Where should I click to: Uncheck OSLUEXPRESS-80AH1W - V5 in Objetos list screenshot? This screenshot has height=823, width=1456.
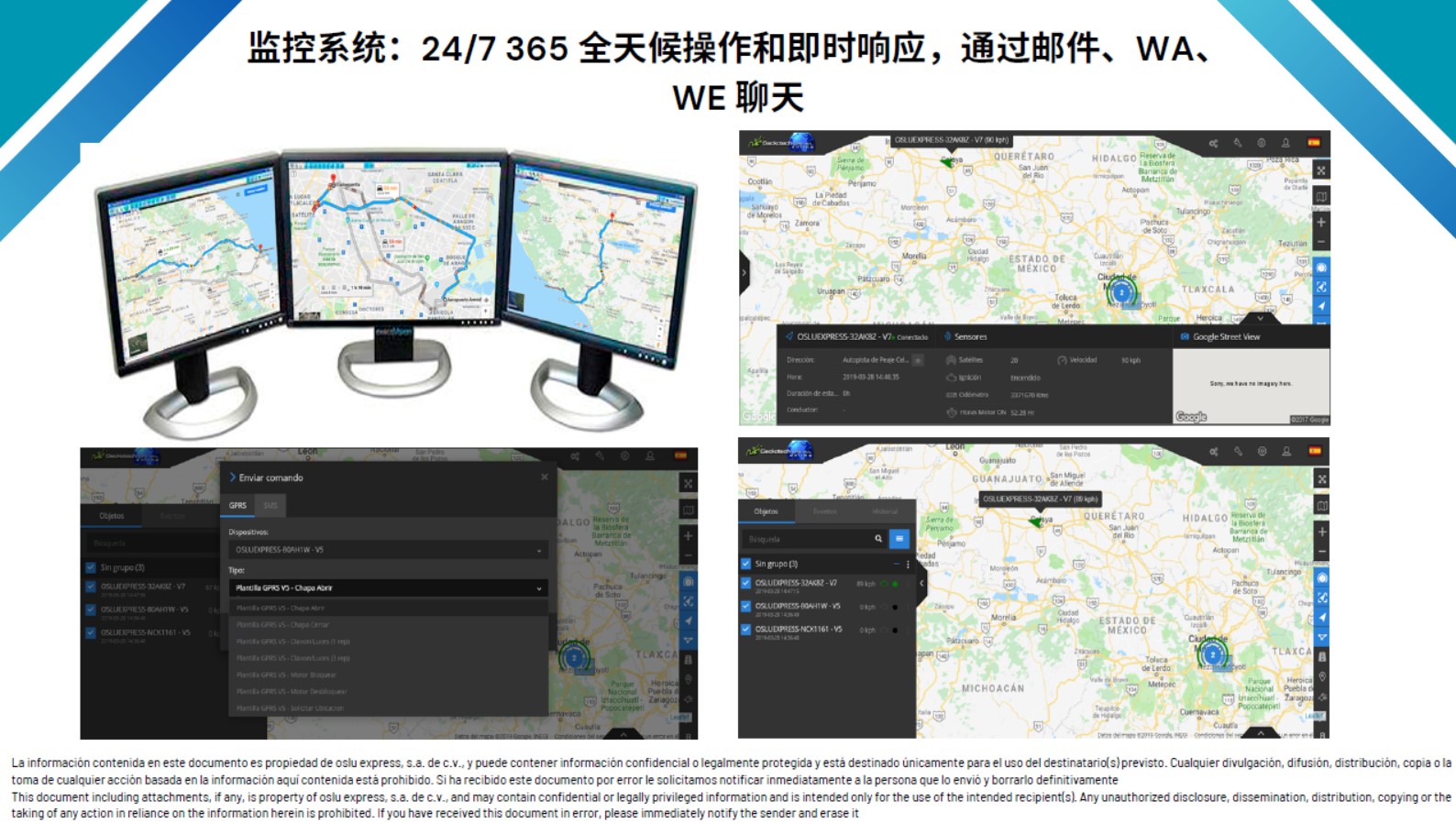[x=745, y=607]
